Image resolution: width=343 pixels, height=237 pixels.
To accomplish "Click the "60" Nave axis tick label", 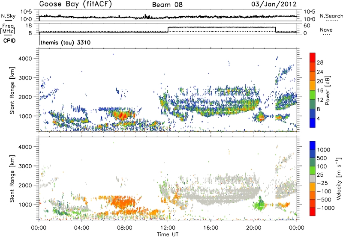I will [307, 26].
